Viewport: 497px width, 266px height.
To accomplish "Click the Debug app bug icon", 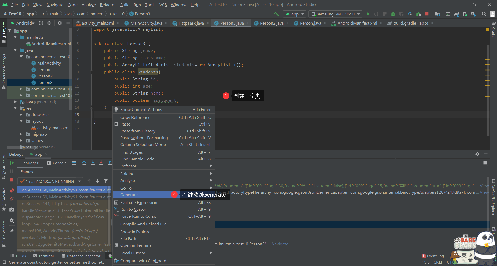I will point(393,14).
